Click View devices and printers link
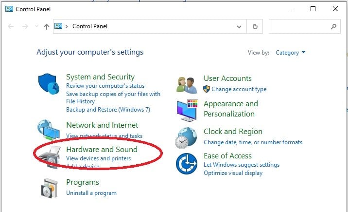Image resolution: width=348 pixels, height=212 pixels. [x=98, y=158]
